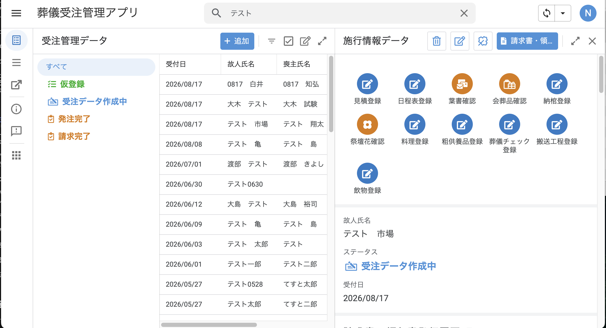This screenshot has height=328, width=606.
Task: Select the row for 0817 白井
Action: pos(243,85)
